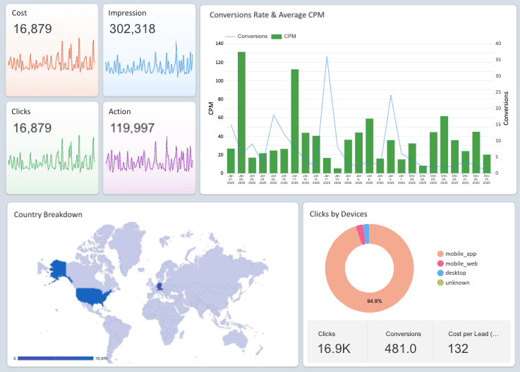Select Germany on the world map
520x372 pixels.
click(159, 286)
